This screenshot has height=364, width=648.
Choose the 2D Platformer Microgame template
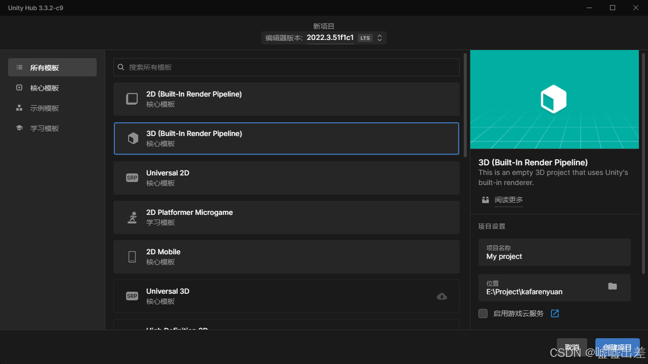[287, 217]
